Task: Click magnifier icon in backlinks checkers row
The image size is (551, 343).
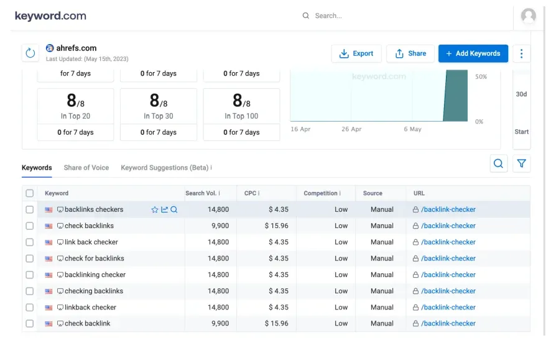Action: (174, 210)
